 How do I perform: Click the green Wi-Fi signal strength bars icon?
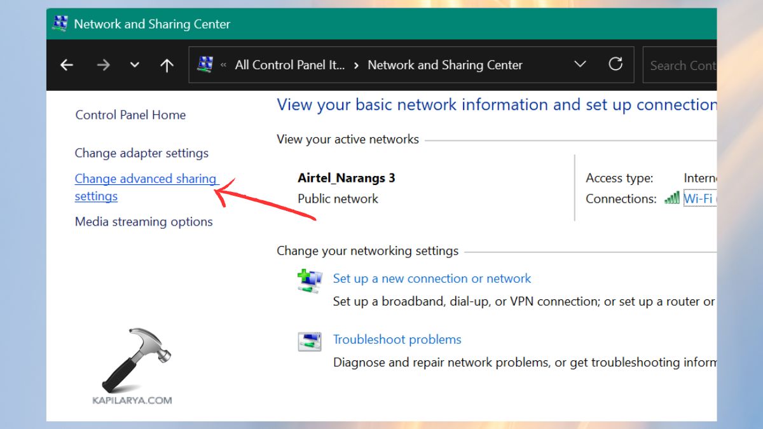click(672, 198)
